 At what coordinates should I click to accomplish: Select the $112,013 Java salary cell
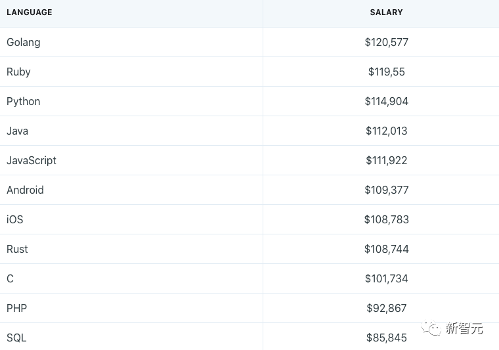coord(387,131)
